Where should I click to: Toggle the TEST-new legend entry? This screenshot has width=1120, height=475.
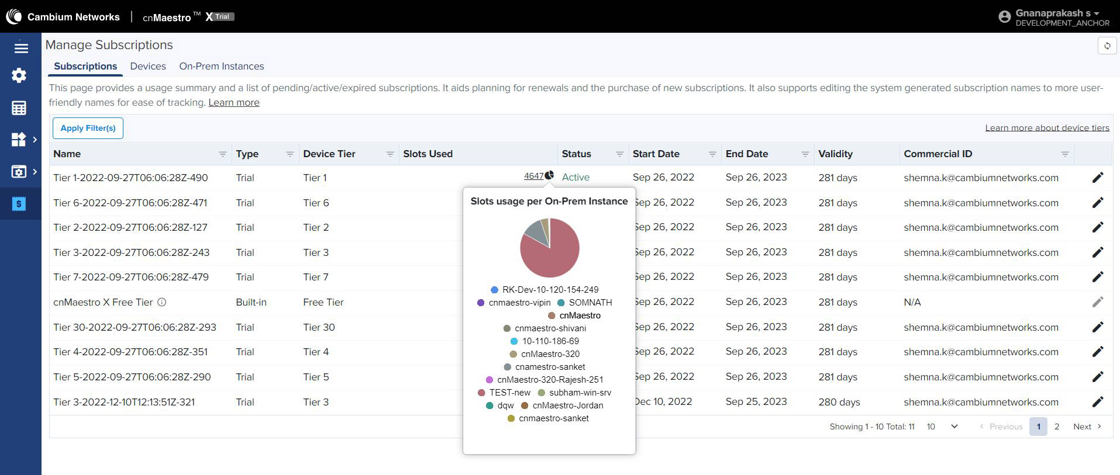pos(504,393)
